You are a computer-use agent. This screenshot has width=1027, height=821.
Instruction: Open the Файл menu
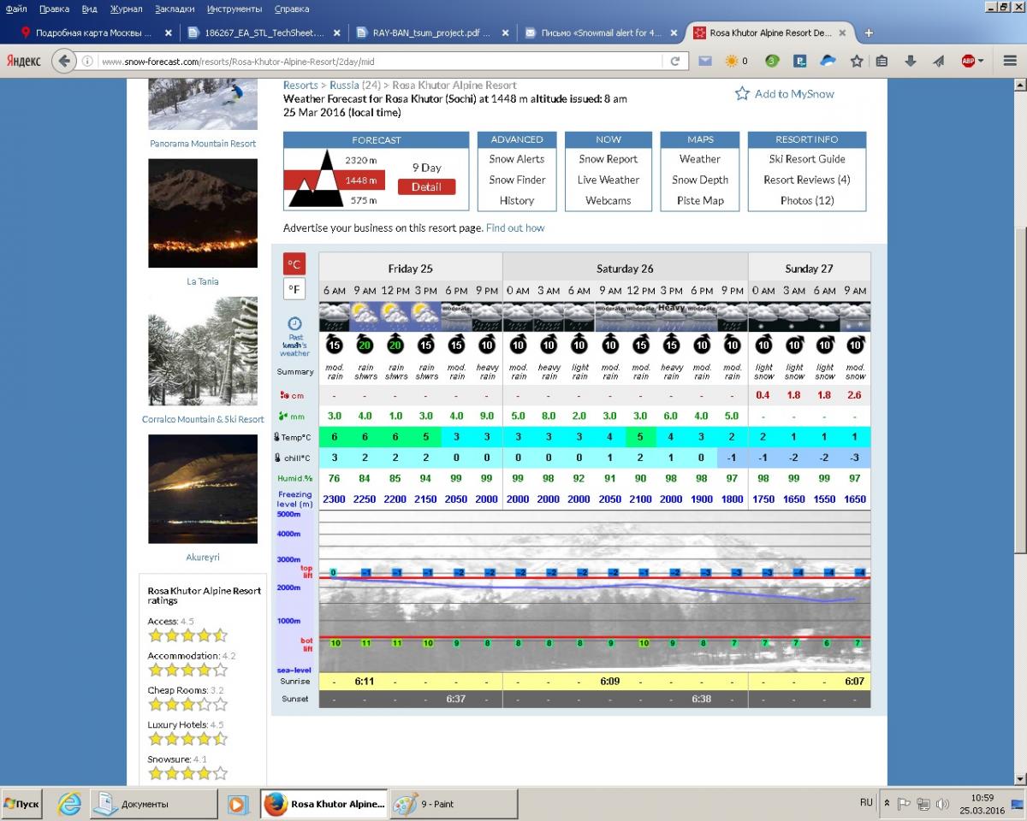click(16, 9)
